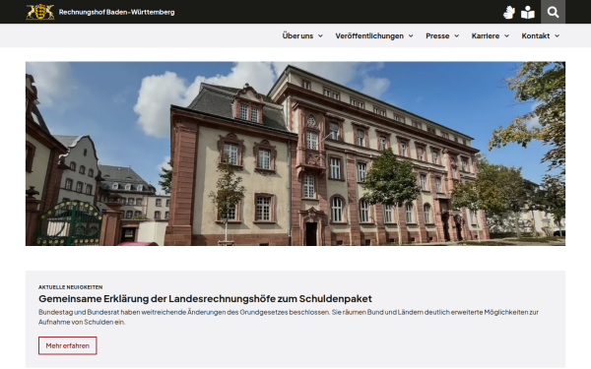The height and width of the screenshot is (369, 591).
Task: Open the easy language reading icon
Action: click(x=528, y=12)
